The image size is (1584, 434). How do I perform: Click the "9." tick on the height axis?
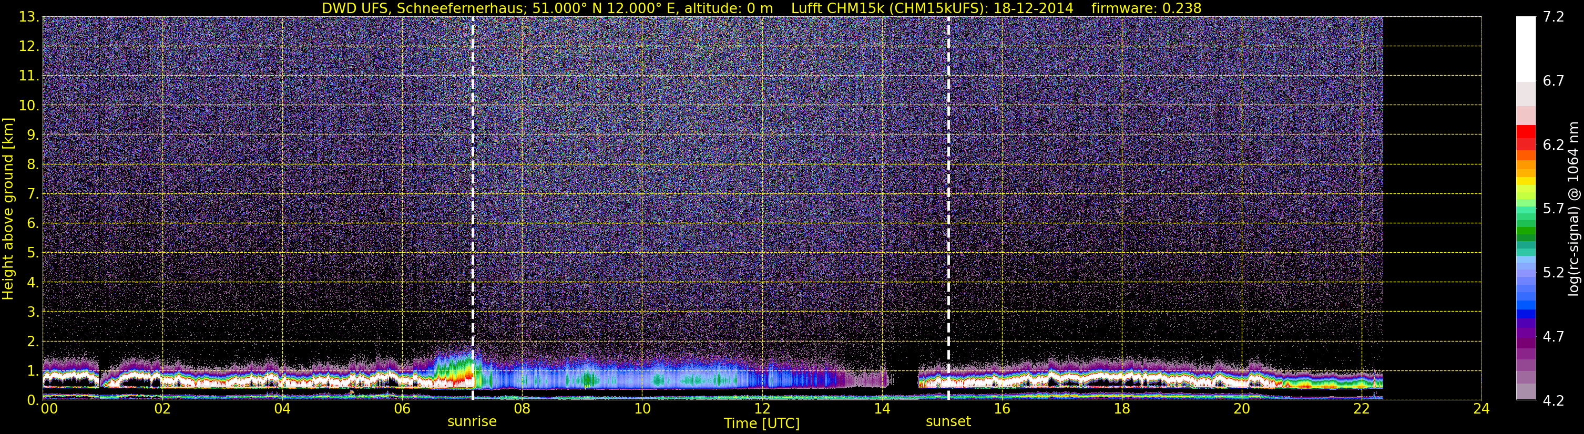(33, 135)
